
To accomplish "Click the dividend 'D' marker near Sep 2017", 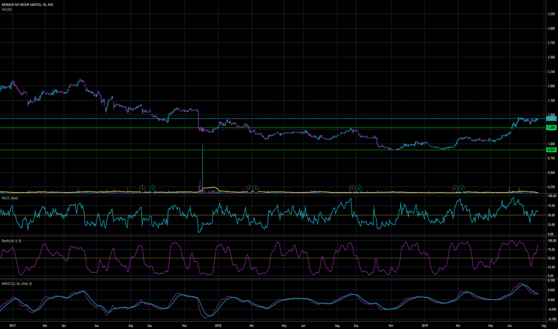I will 152,188.
